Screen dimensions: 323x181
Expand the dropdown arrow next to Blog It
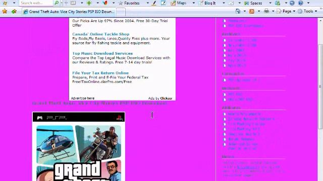tap(224, 3)
